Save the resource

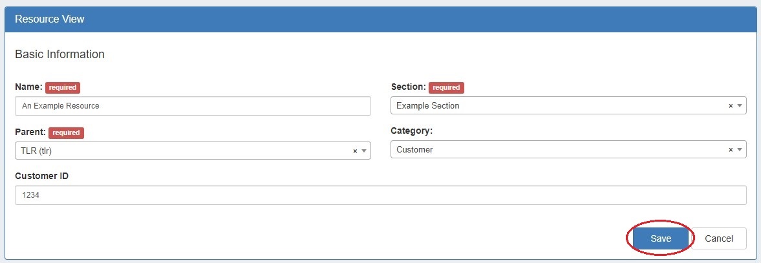pos(661,238)
